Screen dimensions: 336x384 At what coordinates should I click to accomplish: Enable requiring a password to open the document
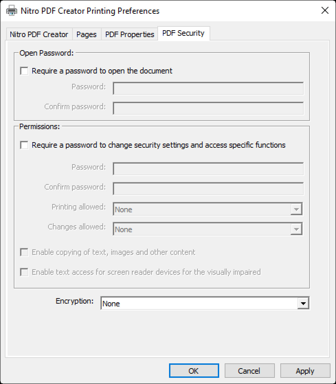(24, 71)
